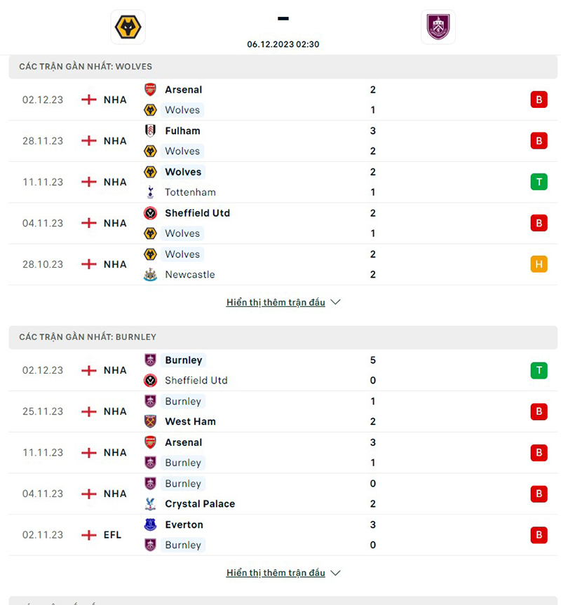Select the 'Các trận gần nhất: Burnley' section header

coord(88,337)
